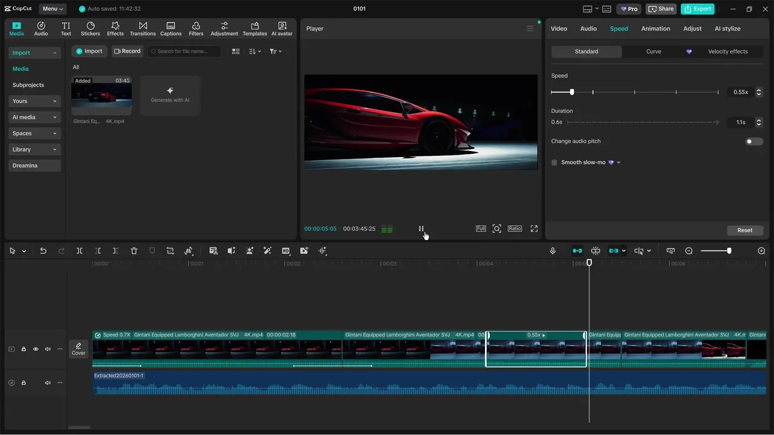
Task: Open the Stickers panel
Action: [90, 28]
